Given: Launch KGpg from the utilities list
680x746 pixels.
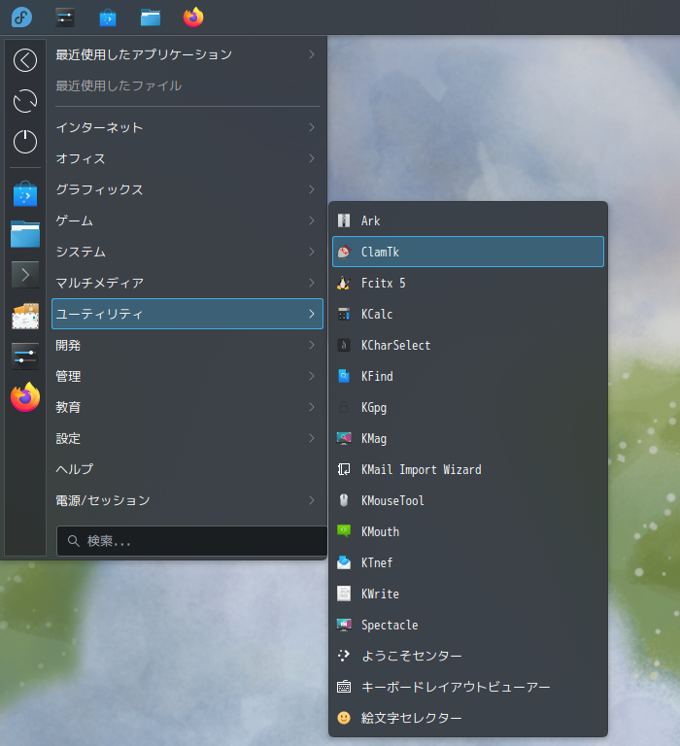Looking at the screenshot, I should tap(468, 407).
